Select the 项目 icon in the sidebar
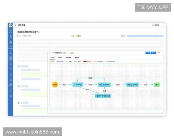Image resolution: width=174 pixels, height=139 pixels. pyautogui.click(x=10, y=36)
